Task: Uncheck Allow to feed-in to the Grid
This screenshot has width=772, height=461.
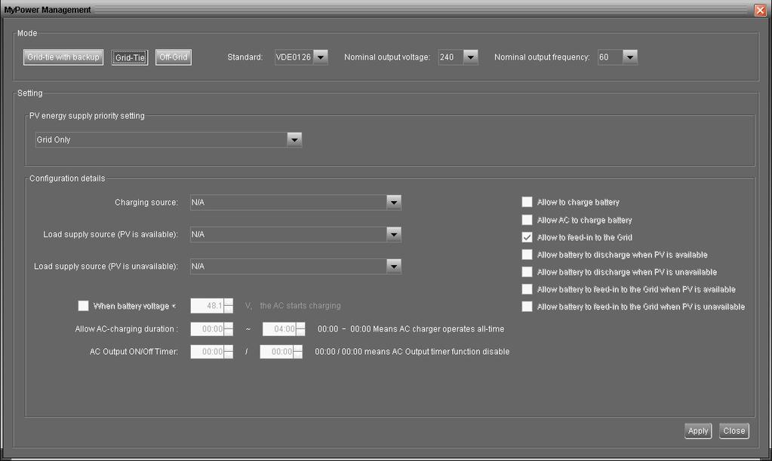Action: pyautogui.click(x=527, y=237)
